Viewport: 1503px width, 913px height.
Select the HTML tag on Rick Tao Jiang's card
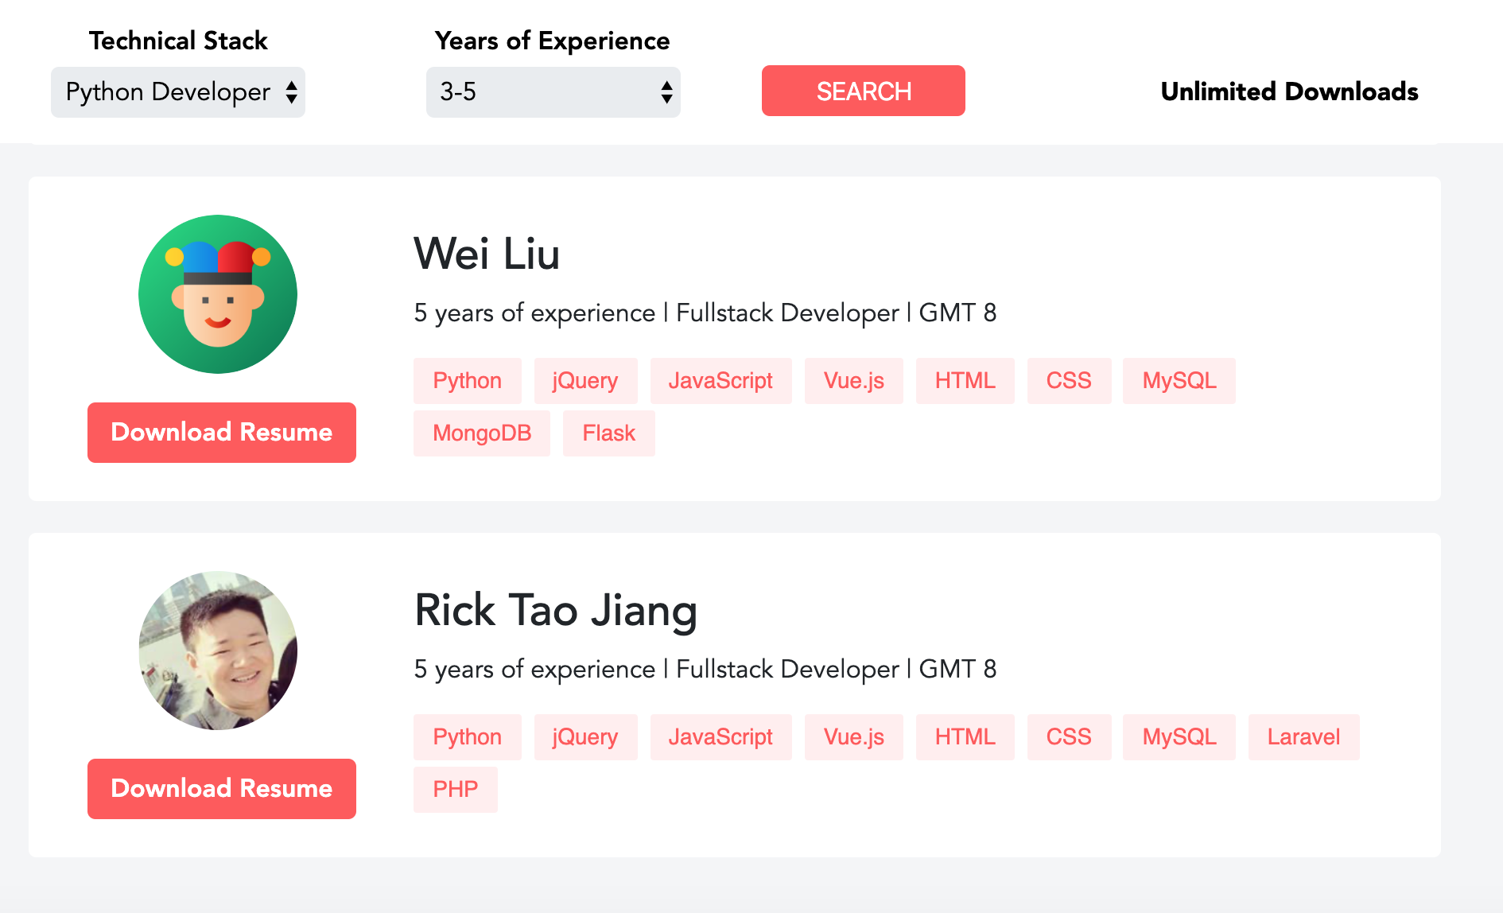[x=965, y=737]
